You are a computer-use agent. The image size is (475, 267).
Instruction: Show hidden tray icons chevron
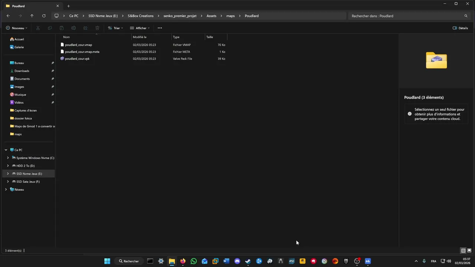point(416,261)
